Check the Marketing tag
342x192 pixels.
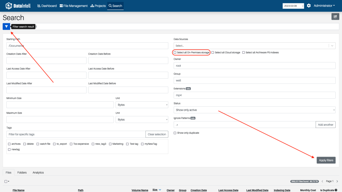[x=110, y=144]
